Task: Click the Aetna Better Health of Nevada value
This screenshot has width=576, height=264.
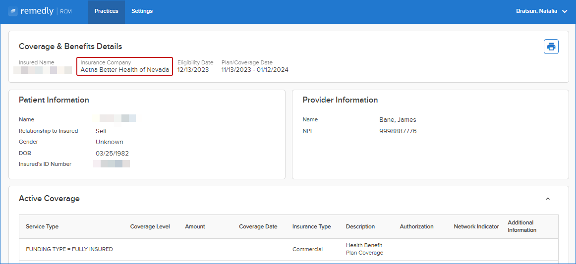Action: (125, 70)
